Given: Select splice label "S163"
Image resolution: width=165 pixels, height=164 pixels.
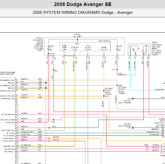Looking at the screenshot, I should [53, 122].
